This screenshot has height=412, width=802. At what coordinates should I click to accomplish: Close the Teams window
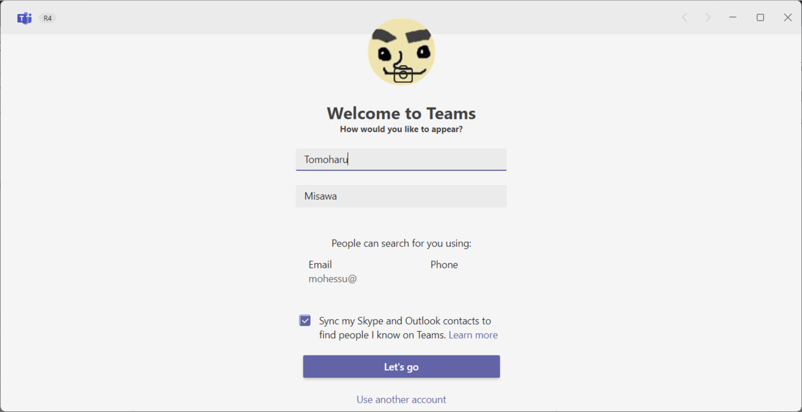(x=788, y=17)
